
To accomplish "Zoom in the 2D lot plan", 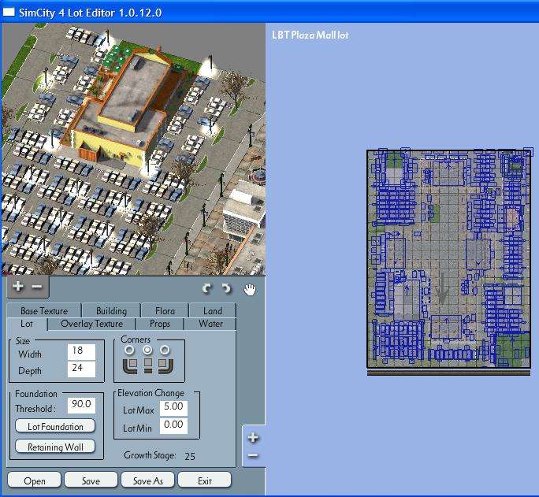I will point(253,437).
